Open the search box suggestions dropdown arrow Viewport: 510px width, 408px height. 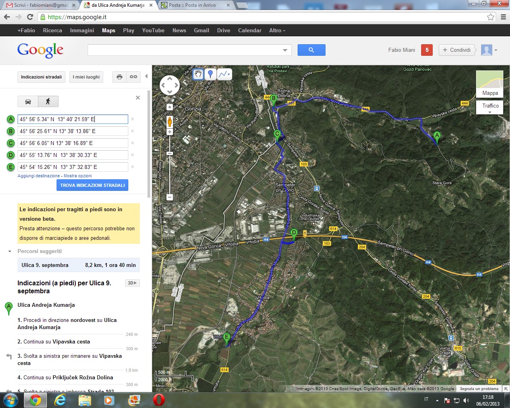(285, 50)
